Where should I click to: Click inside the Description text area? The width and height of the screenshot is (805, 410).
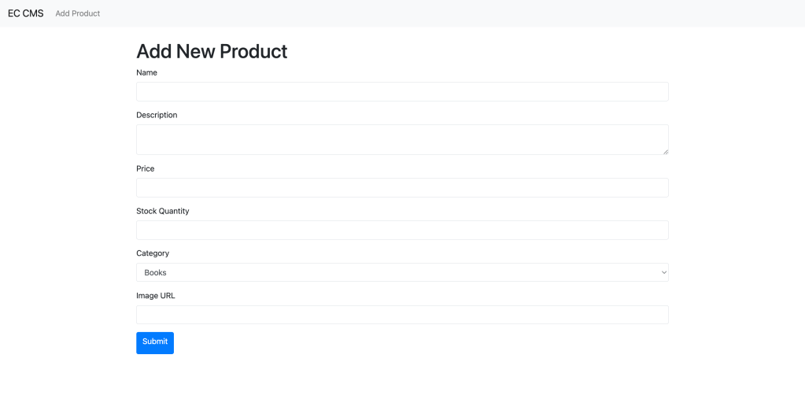point(402,139)
